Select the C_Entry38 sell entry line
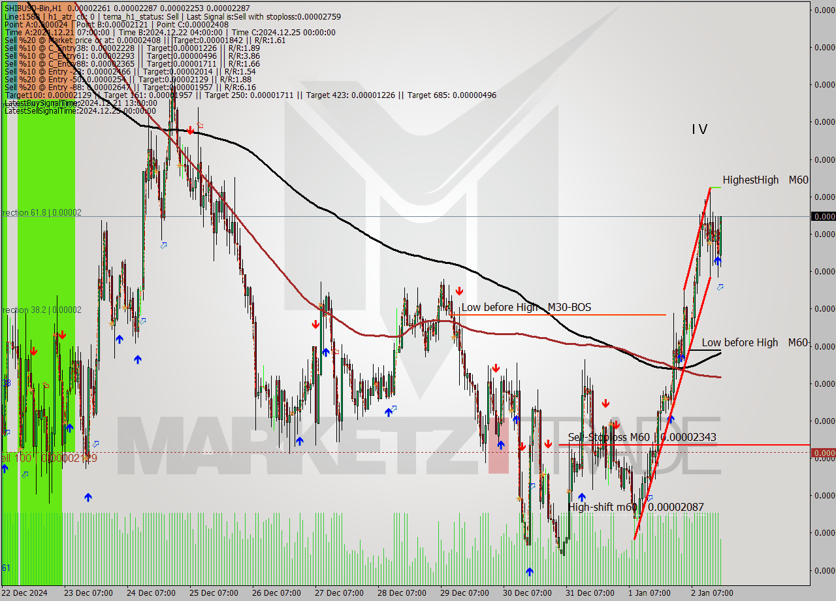This screenshot has width=836, height=601. coord(132,48)
